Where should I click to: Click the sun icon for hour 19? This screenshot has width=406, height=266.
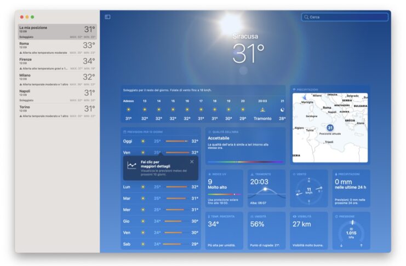click(228, 109)
